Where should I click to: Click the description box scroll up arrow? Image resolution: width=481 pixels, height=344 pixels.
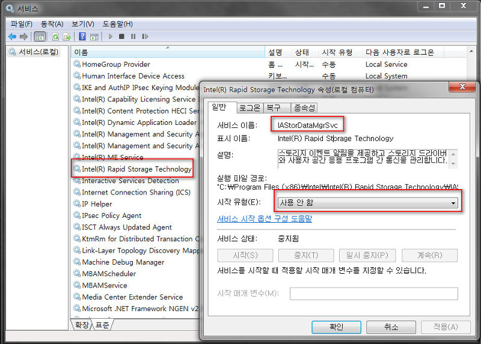point(453,153)
